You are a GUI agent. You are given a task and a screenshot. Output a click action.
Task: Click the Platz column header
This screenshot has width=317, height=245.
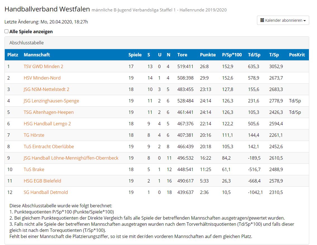click(x=13, y=55)
